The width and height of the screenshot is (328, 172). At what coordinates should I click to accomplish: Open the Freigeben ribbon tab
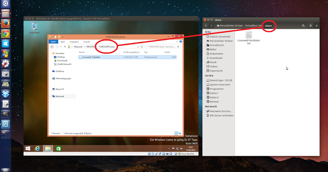[x=74, y=42]
